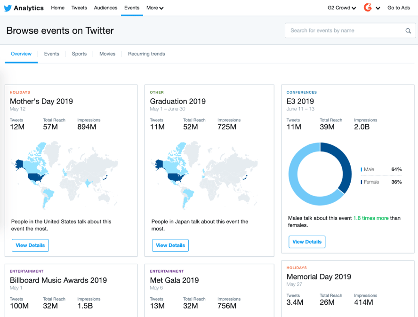Select Events in the navigation bar

(x=132, y=8)
